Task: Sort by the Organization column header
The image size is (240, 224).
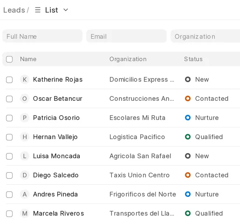Action: click(128, 59)
